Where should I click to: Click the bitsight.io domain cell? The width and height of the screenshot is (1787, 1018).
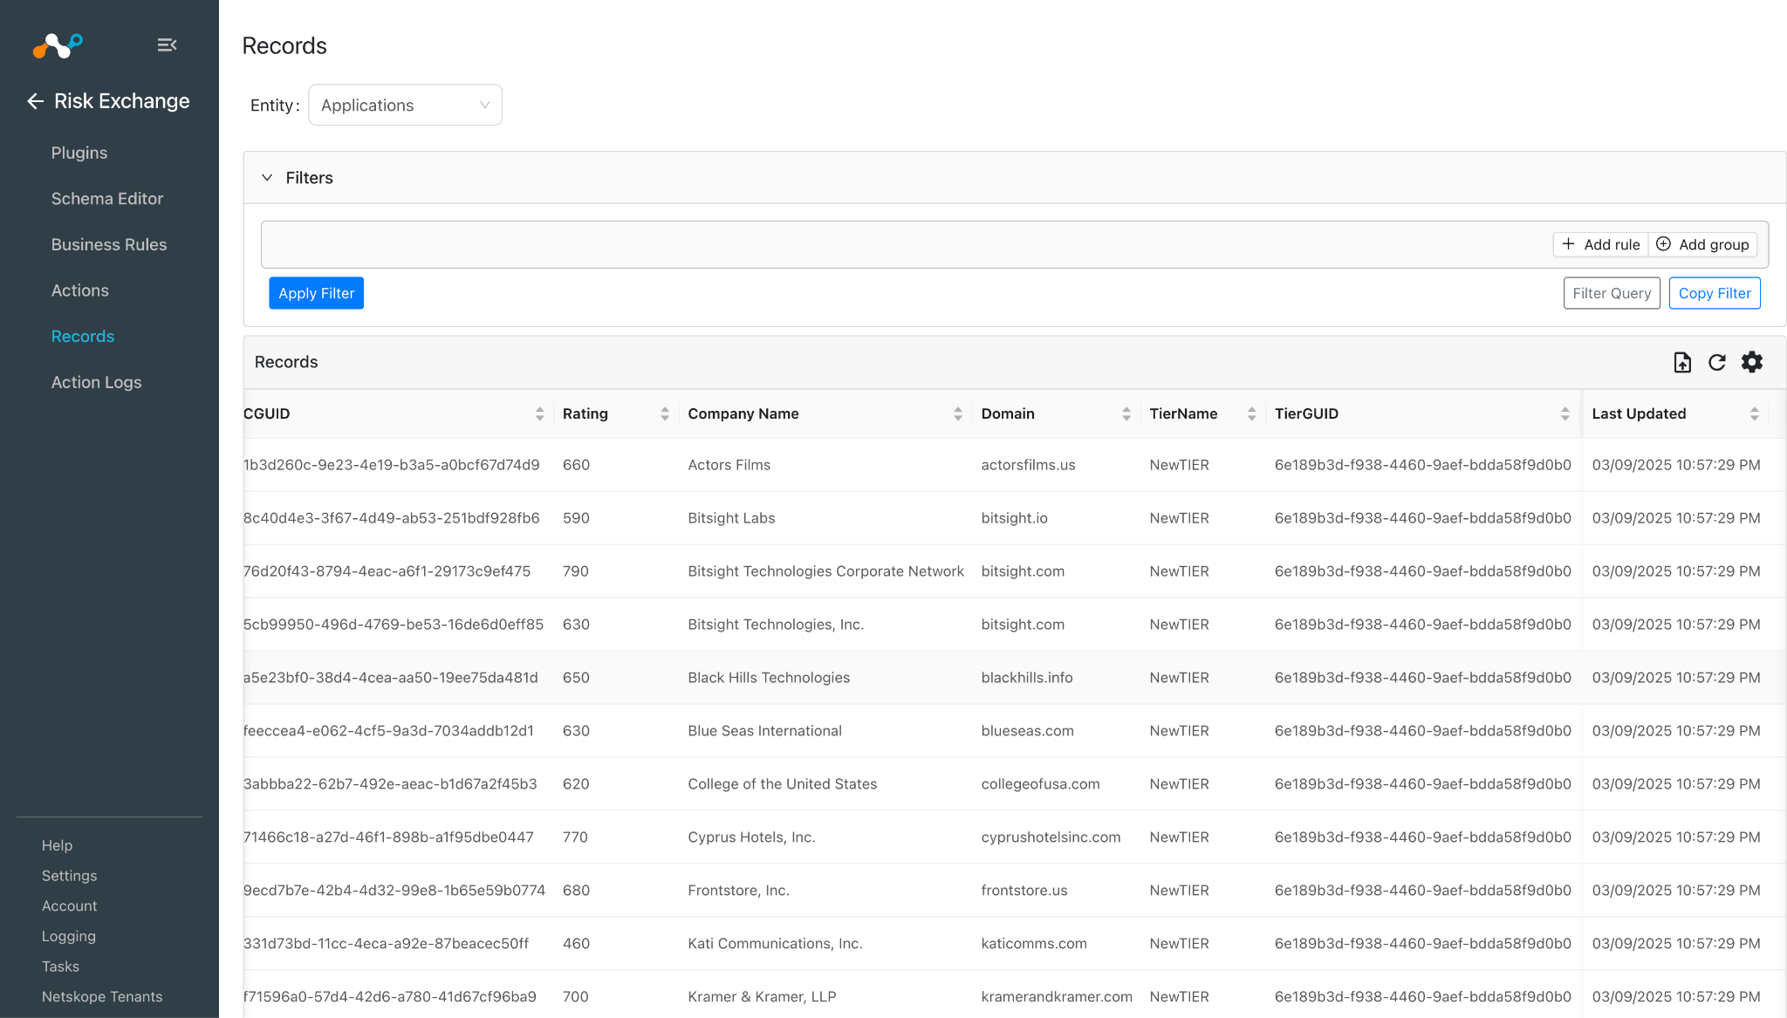coord(1014,518)
